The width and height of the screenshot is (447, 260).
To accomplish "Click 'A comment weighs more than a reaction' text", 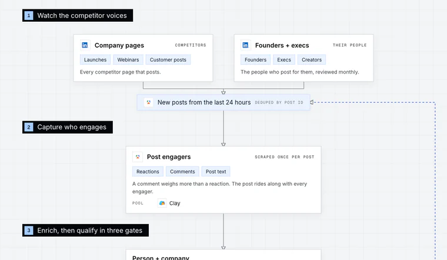I will click(x=219, y=188).
